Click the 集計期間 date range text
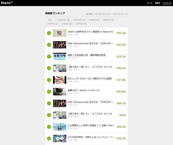Viewport: 173px width, 145px height. (107, 14)
